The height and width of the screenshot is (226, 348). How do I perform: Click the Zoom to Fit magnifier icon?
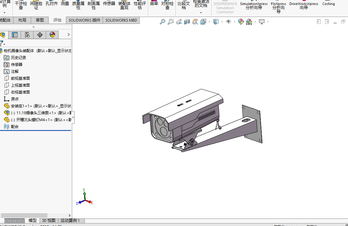tap(163, 22)
